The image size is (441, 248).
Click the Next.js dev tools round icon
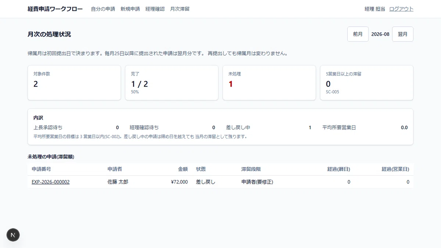pyautogui.click(x=13, y=235)
